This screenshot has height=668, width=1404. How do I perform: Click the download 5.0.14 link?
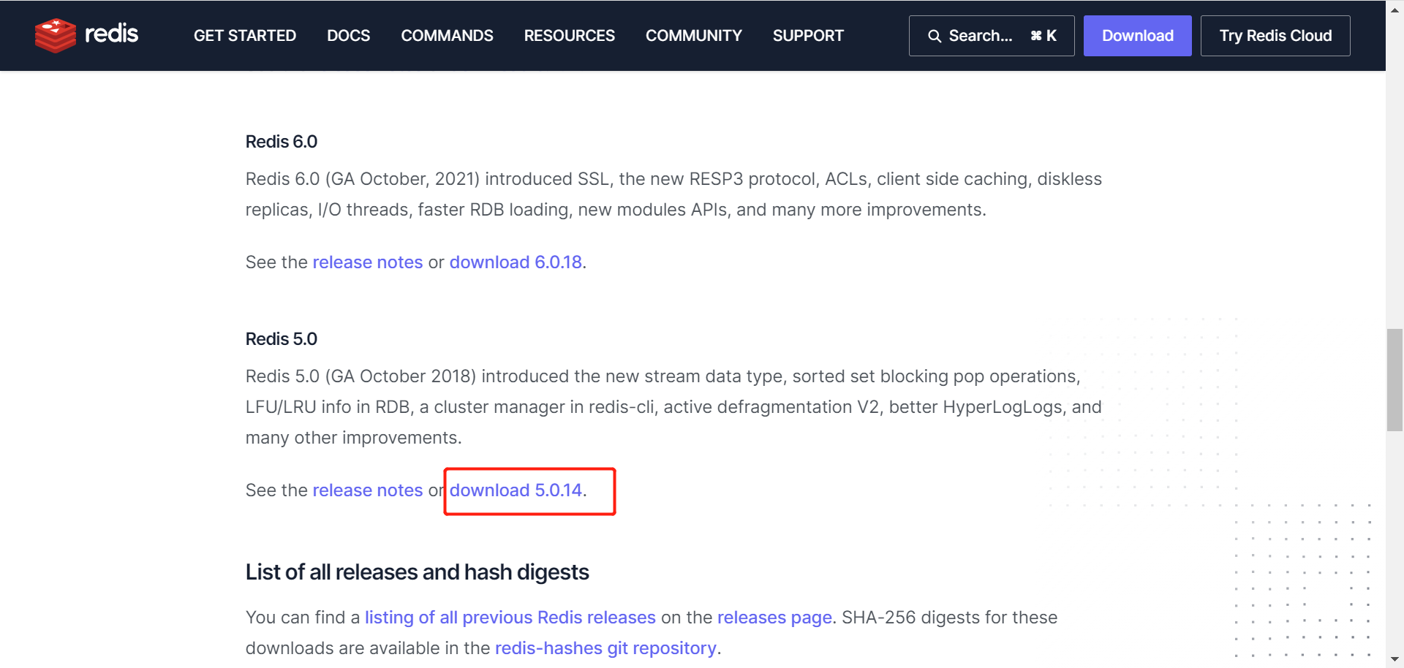pos(516,490)
